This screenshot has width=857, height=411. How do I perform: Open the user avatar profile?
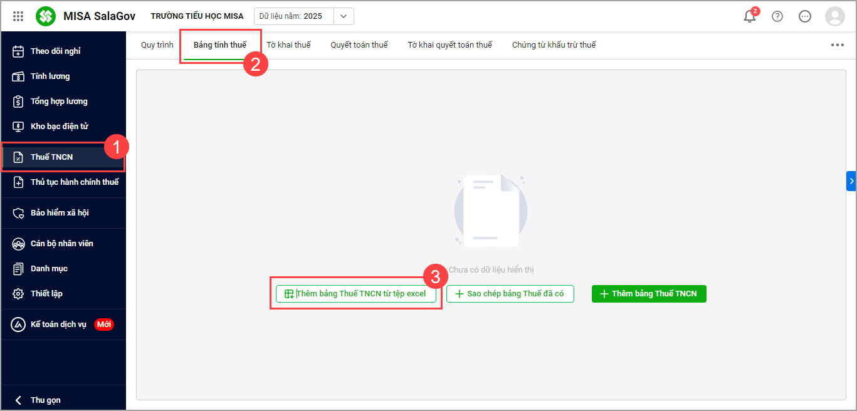834,16
